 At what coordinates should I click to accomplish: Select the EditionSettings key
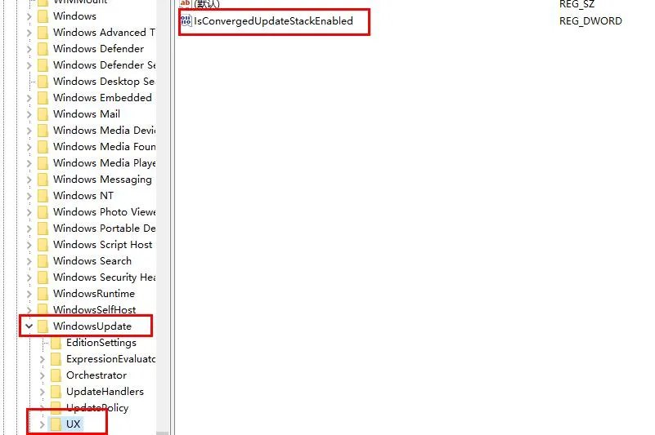tap(101, 343)
